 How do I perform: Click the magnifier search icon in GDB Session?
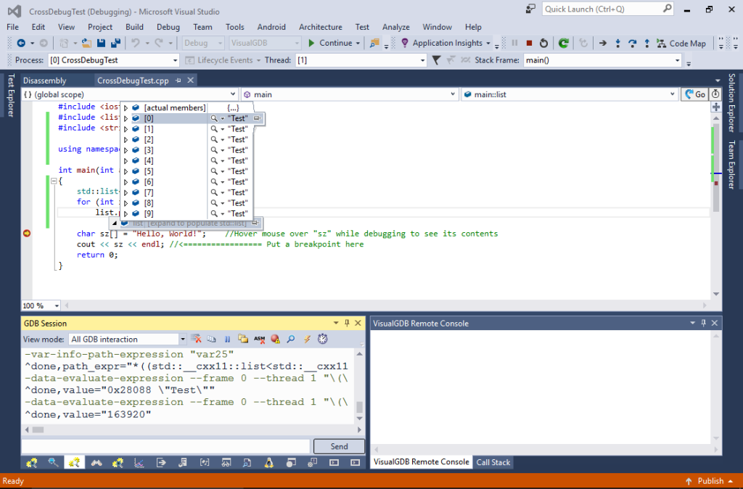(291, 339)
